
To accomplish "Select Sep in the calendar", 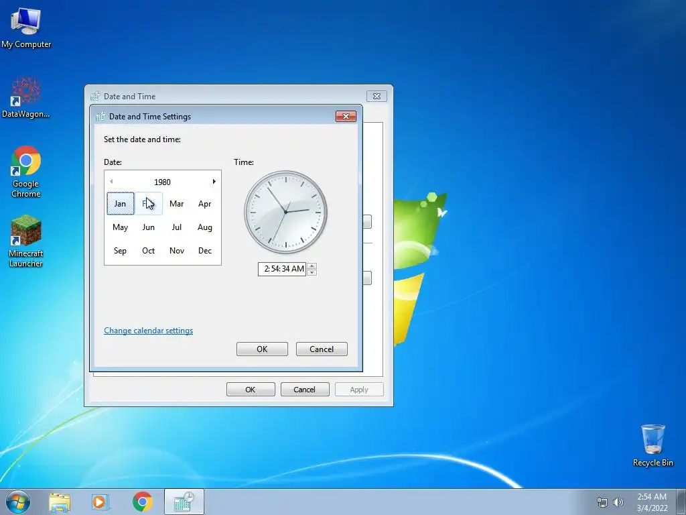I will coord(121,251).
